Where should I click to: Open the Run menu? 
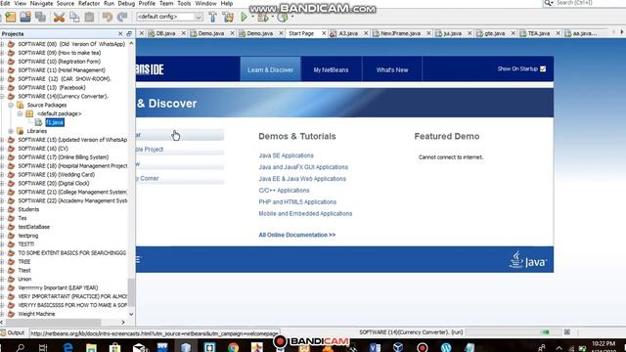[109, 3]
